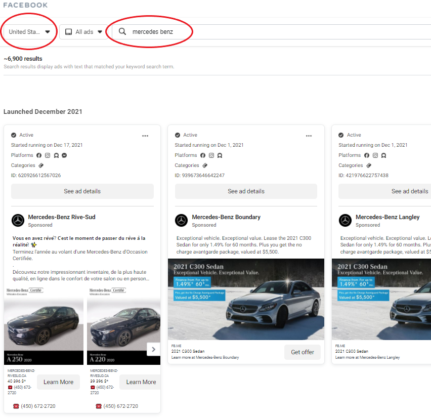Expand the All ads category dropdown
Image resolution: width=431 pixels, height=420 pixels.
tap(83, 32)
